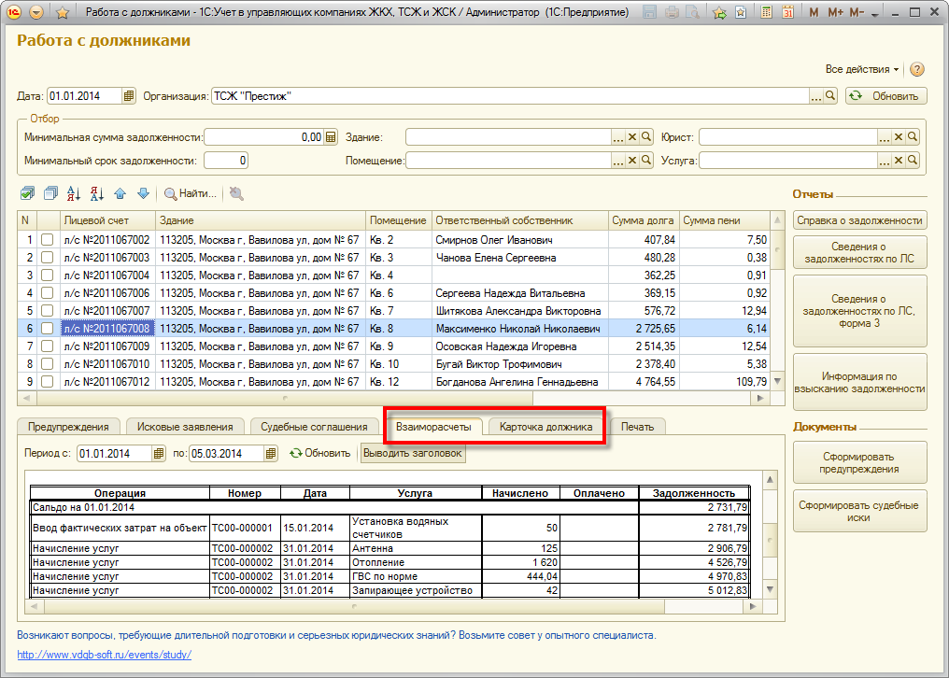
Task: Tick the checkbox for л/с №2011067002
Action: (x=48, y=240)
